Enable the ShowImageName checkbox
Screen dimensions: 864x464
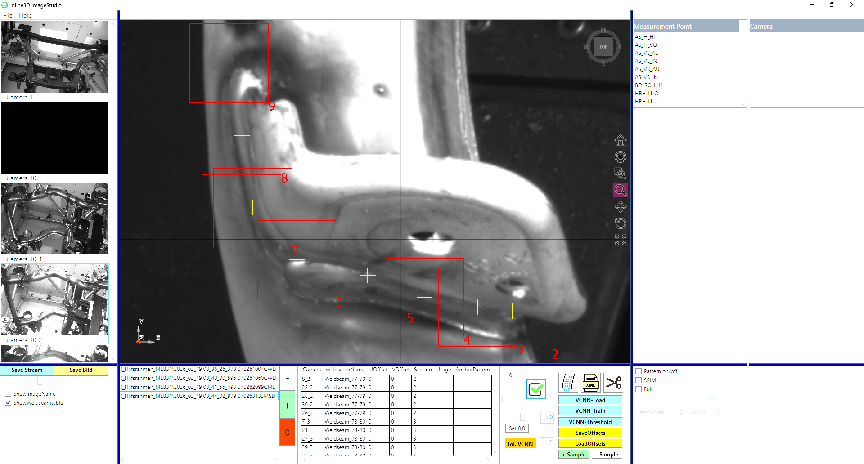point(8,394)
